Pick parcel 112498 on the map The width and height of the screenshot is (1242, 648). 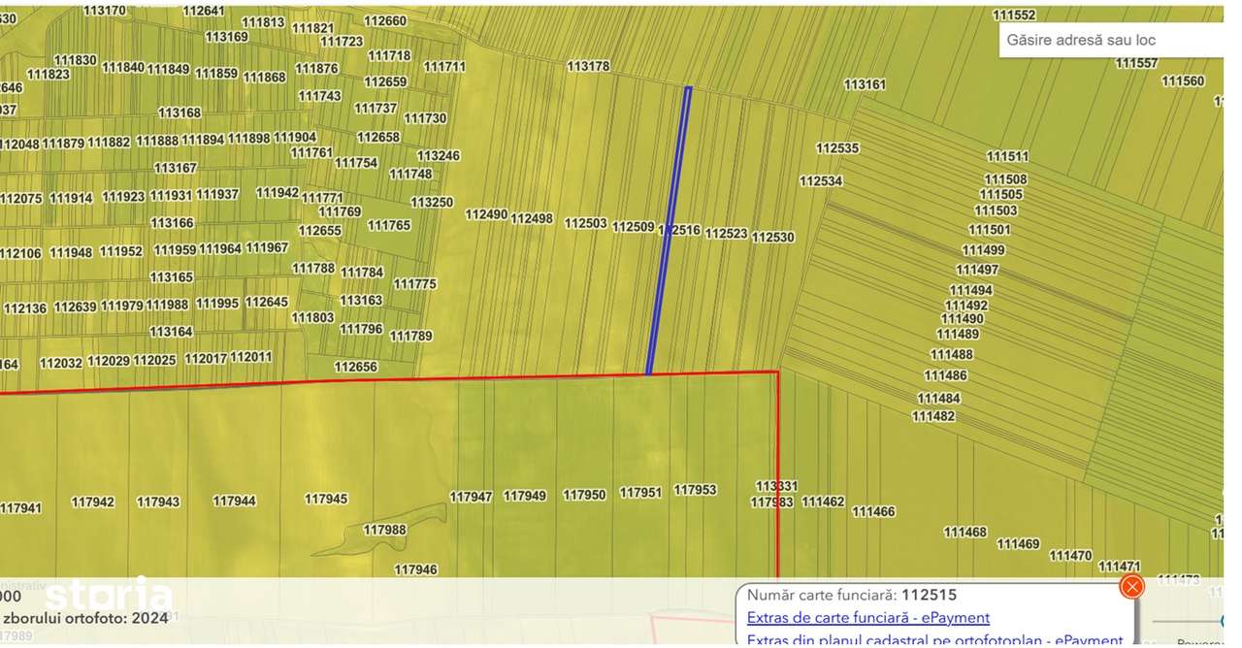pyautogui.click(x=532, y=218)
